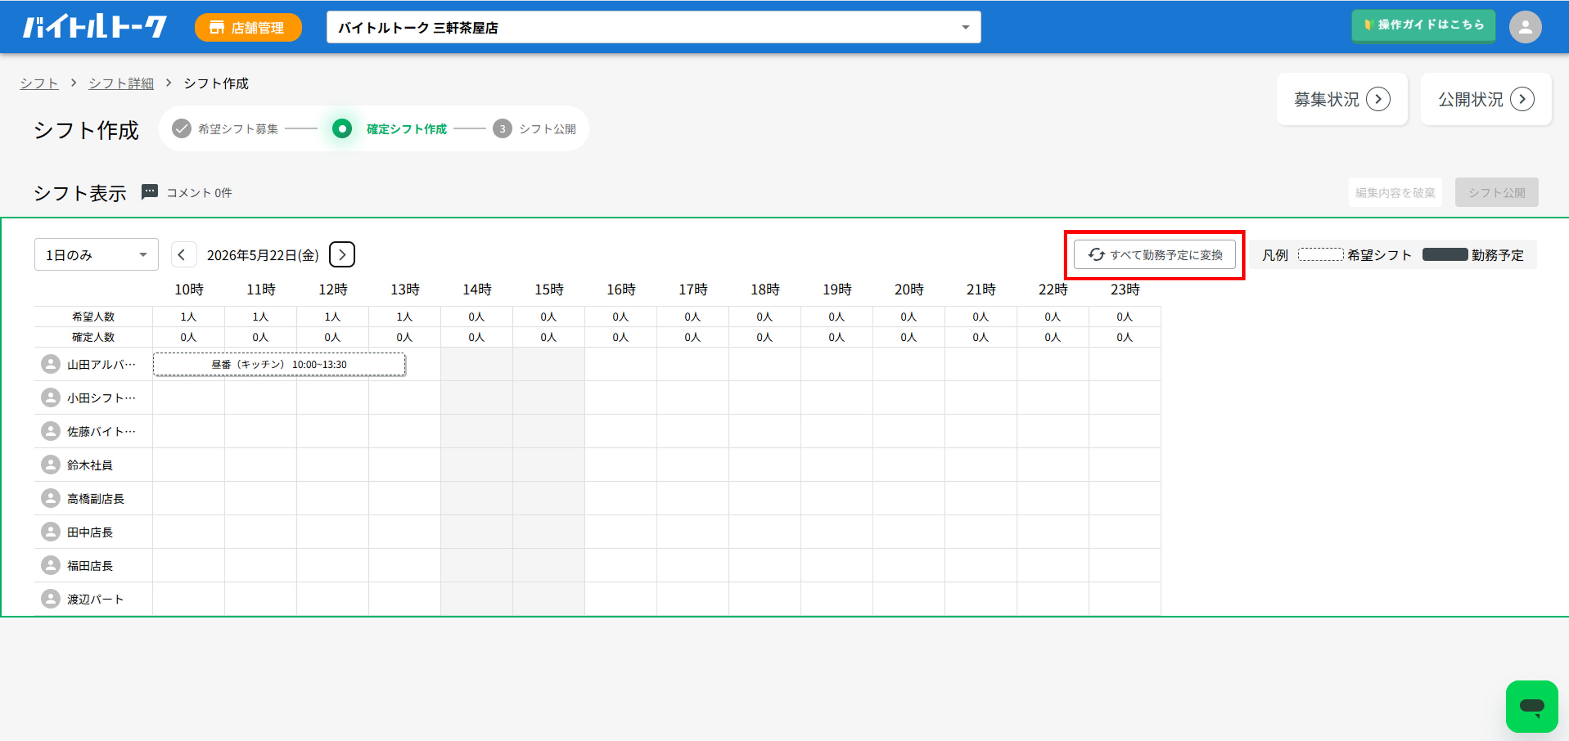Click the シフト公開 publish button
The height and width of the screenshot is (741, 1569).
click(1497, 193)
